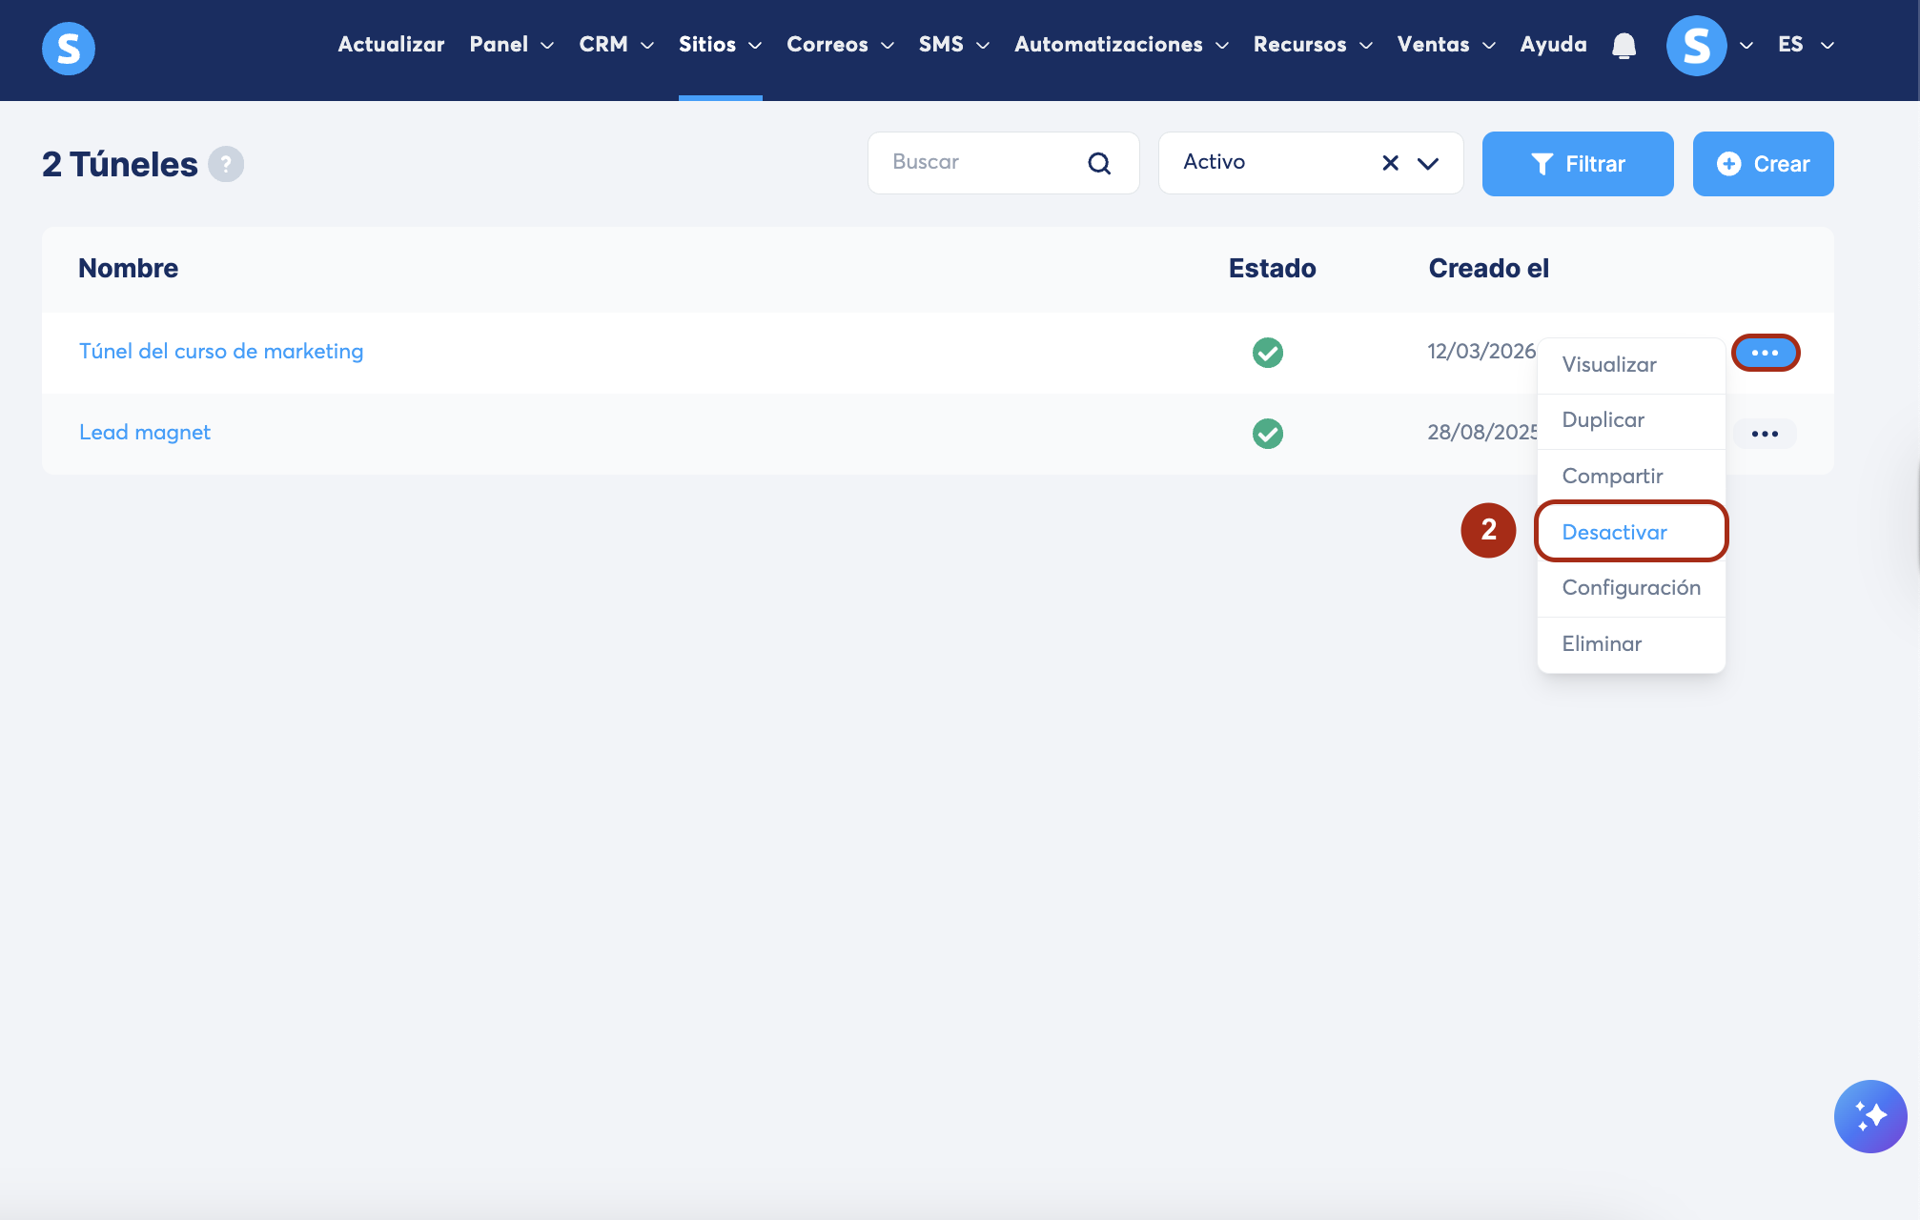Expand the Sitios navigation menu
This screenshot has width=1920, height=1220.
tap(719, 45)
